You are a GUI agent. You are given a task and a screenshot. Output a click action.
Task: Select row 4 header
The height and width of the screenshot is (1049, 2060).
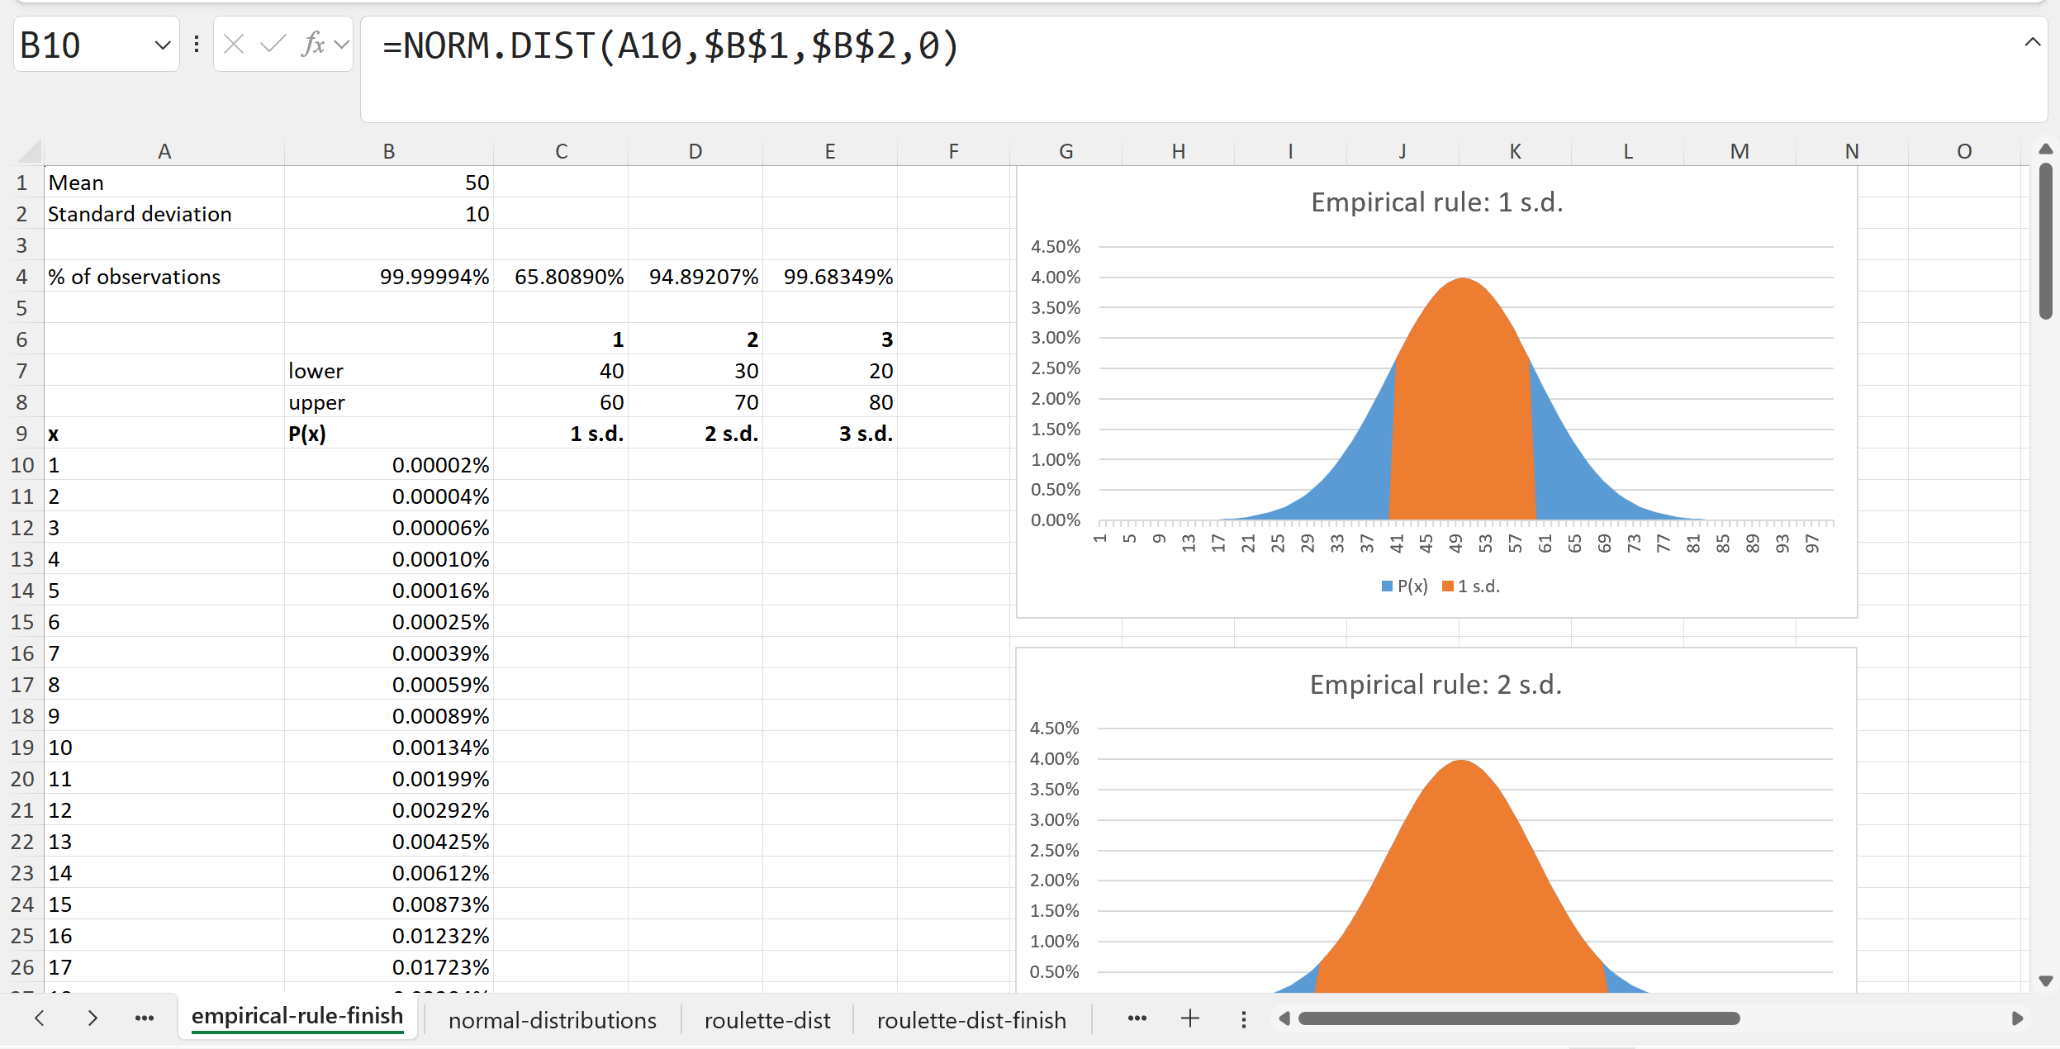pos(21,277)
